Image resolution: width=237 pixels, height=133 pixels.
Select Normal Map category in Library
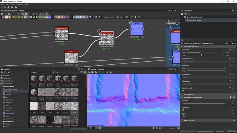pyautogui.click(x=10, y=113)
